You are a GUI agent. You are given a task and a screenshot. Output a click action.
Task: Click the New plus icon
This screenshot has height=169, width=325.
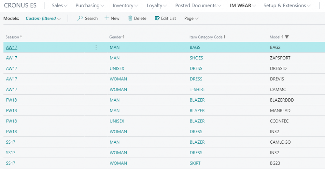107,18
